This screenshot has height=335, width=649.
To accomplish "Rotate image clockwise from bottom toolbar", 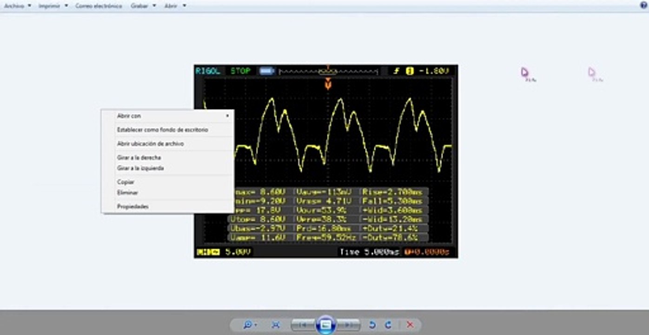I will (388, 325).
